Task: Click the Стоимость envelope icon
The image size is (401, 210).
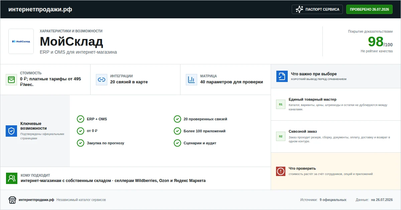Action: pos(11,80)
